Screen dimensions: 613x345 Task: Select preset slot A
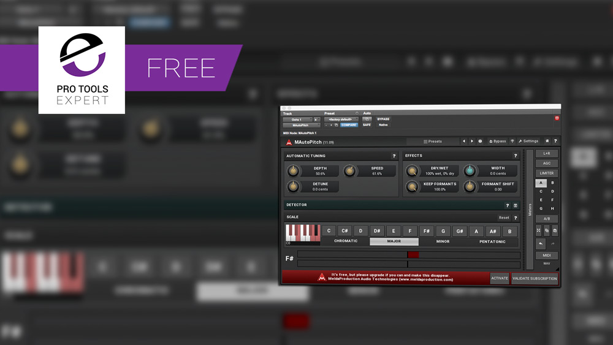[x=541, y=183]
